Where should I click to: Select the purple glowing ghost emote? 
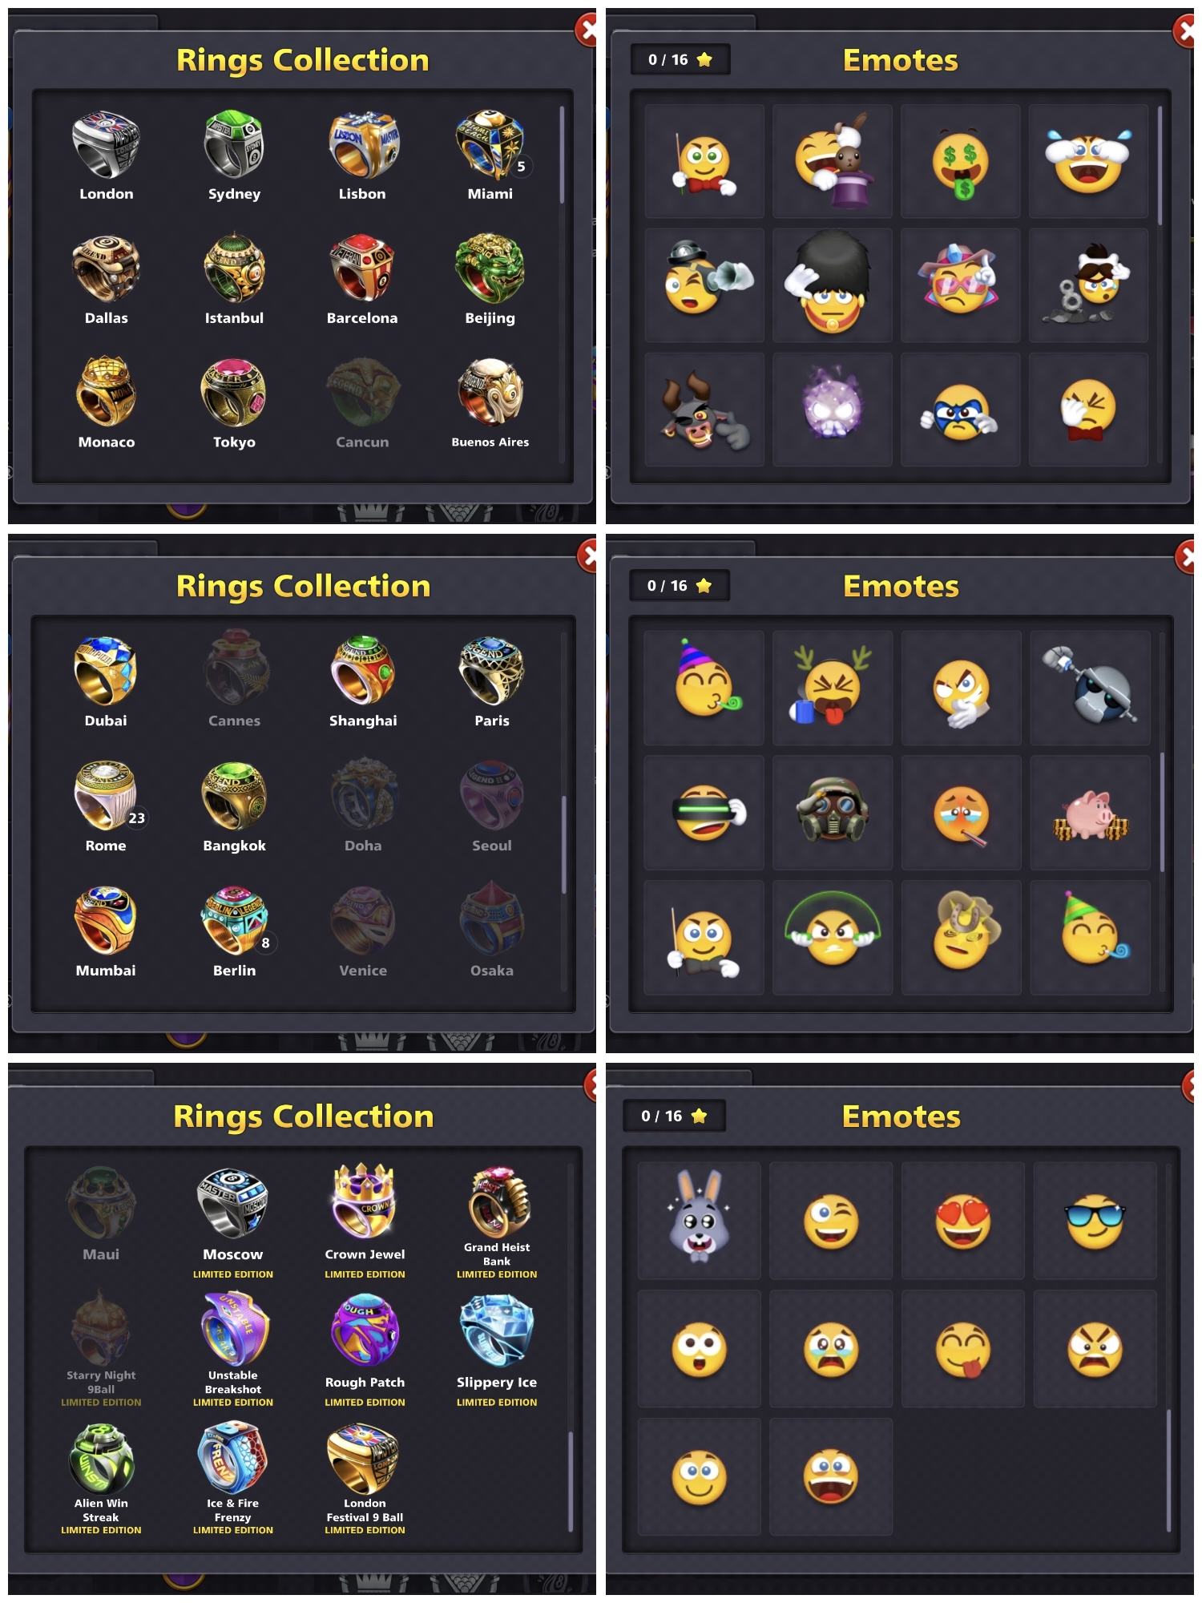[833, 410]
